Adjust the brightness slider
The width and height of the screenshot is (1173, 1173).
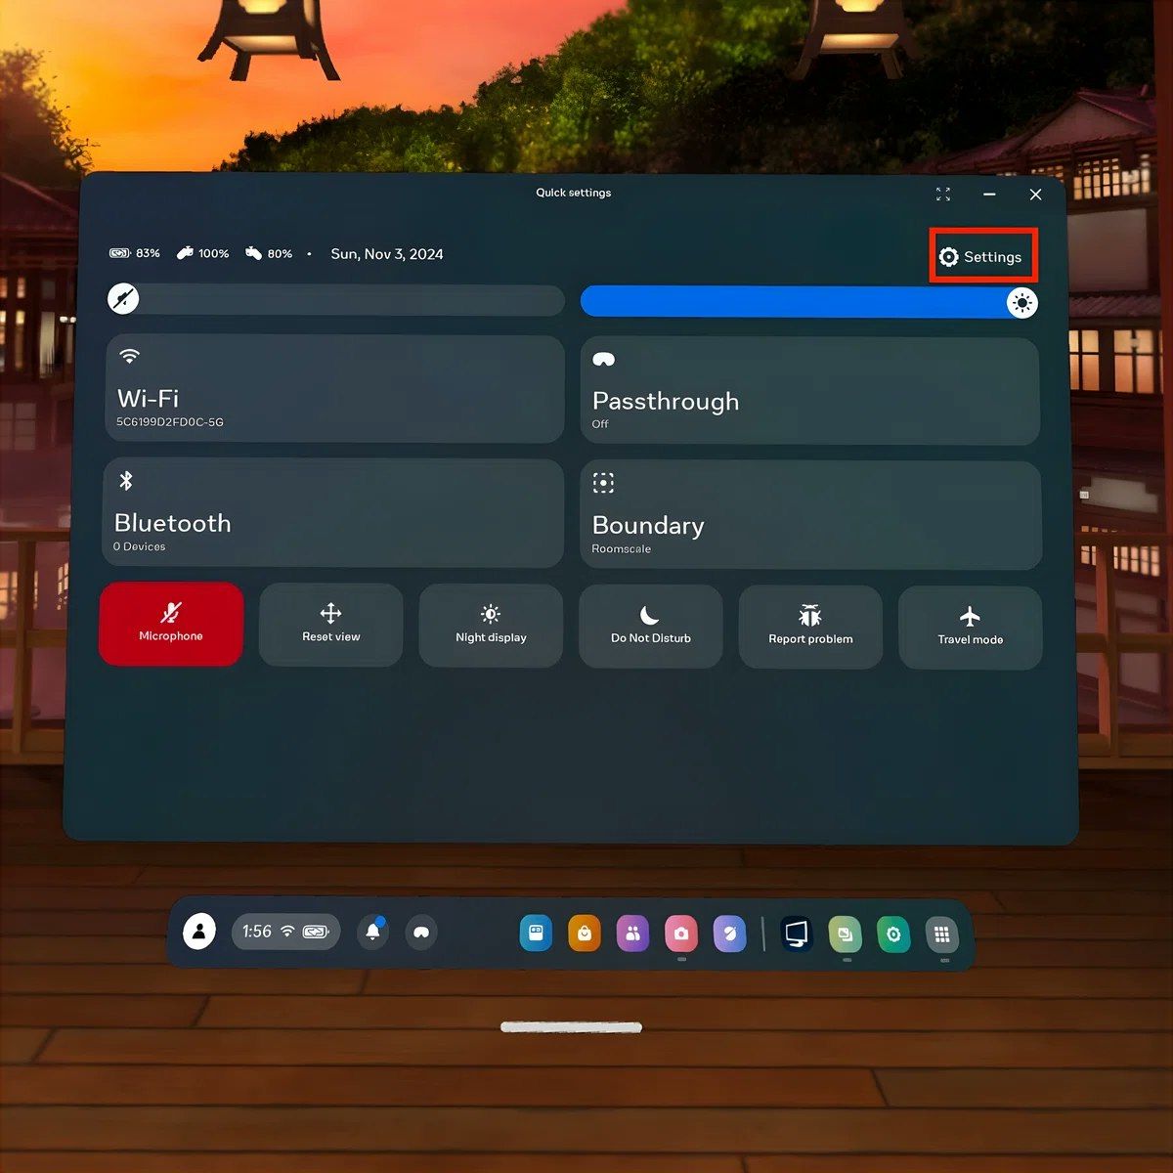point(811,301)
